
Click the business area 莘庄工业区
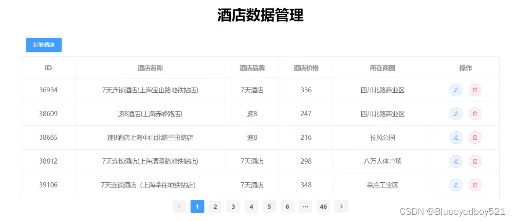click(x=383, y=185)
